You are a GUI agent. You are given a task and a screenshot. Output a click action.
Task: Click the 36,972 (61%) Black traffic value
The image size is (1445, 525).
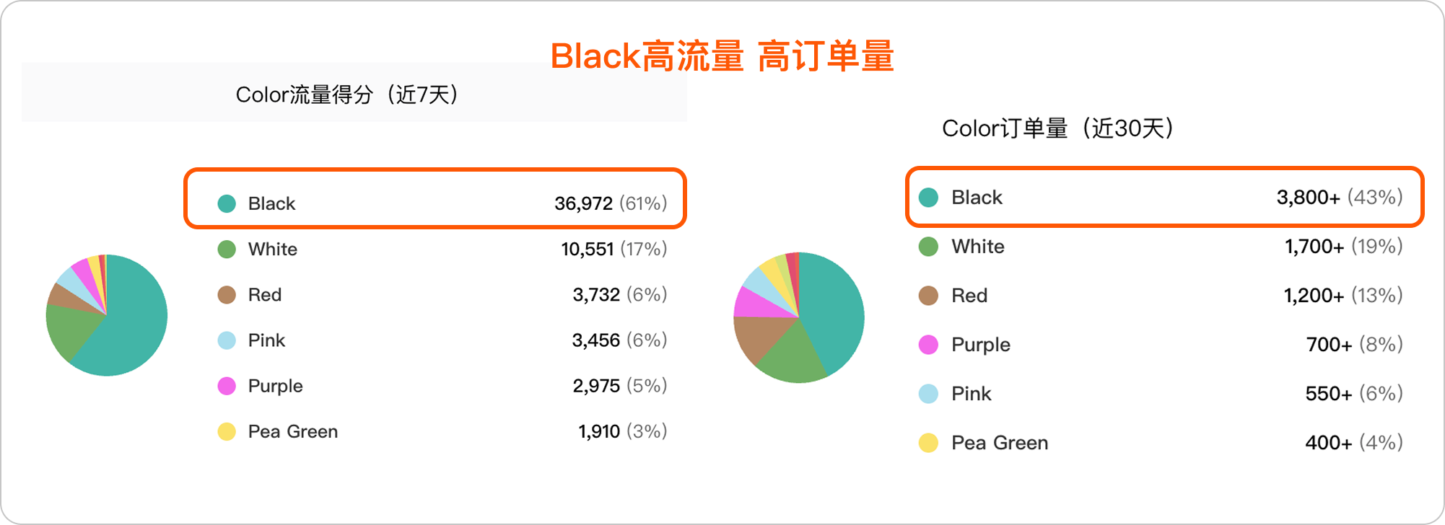coord(610,203)
